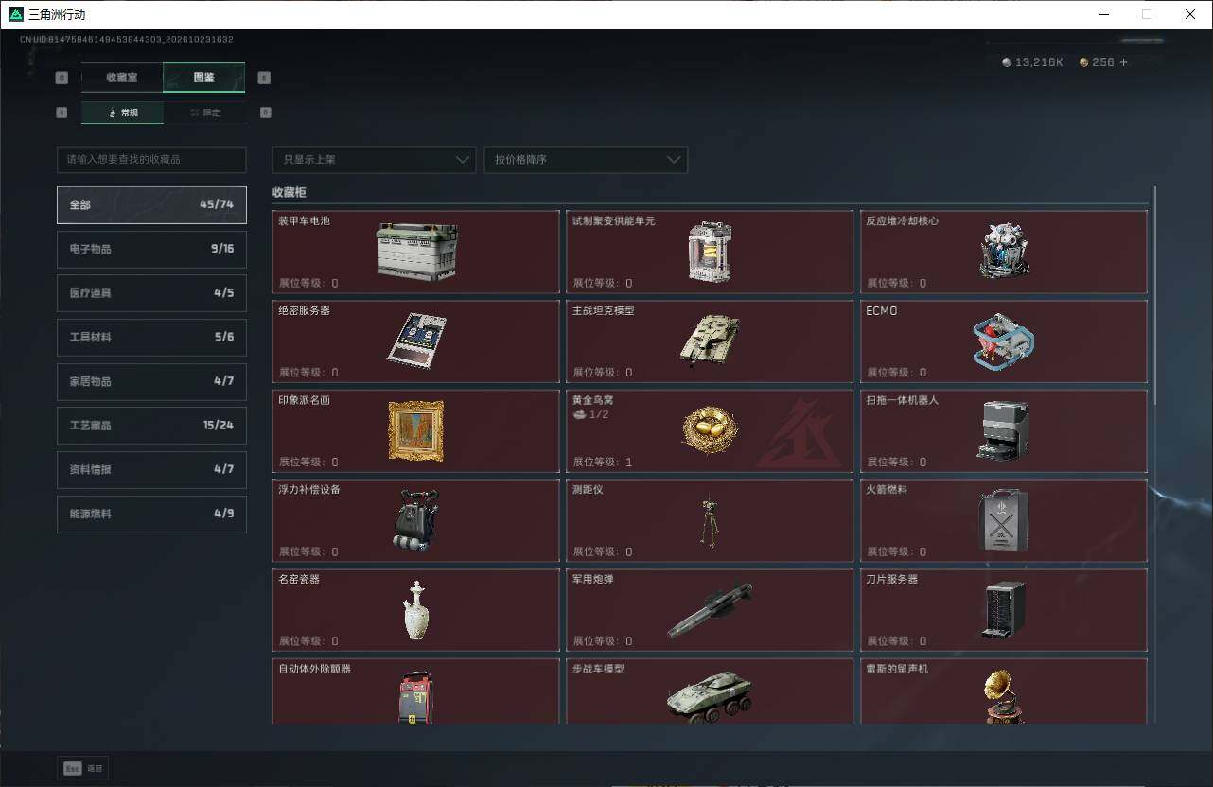This screenshot has height=787, width=1213.
Task: Click the 测距仪 tripod image
Action: tap(709, 521)
